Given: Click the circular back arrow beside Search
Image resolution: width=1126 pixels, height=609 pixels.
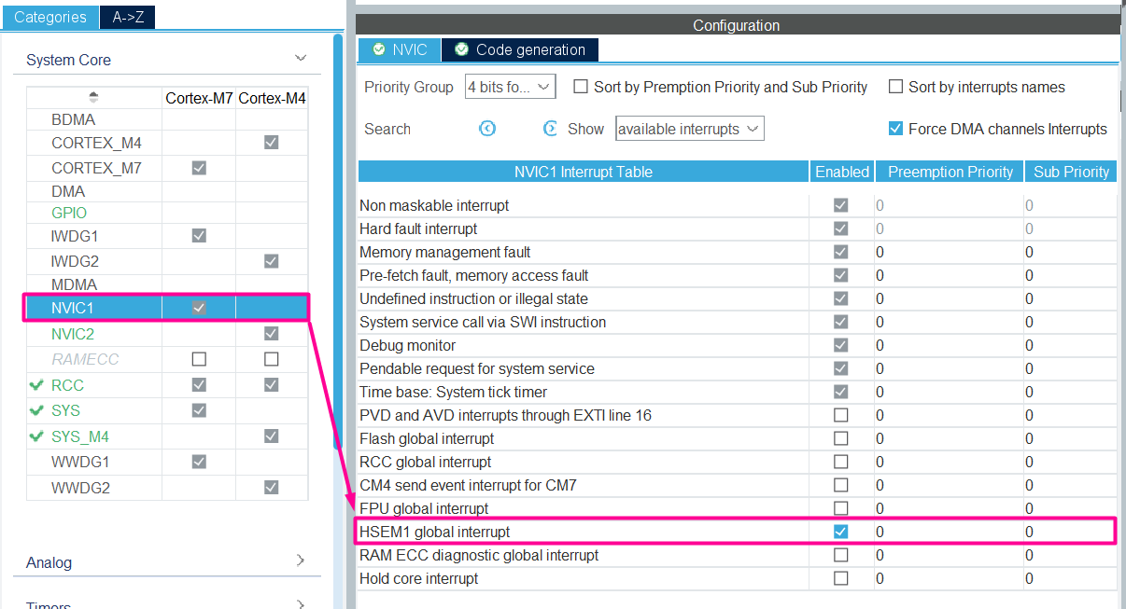Looking at the screenshot, I should pos(487,129).
